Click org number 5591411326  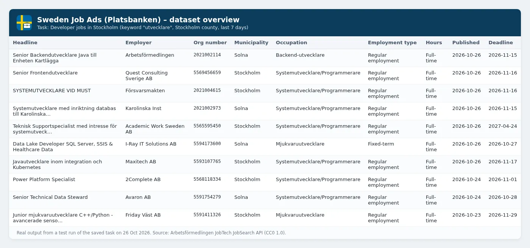(x=207, y=215)
